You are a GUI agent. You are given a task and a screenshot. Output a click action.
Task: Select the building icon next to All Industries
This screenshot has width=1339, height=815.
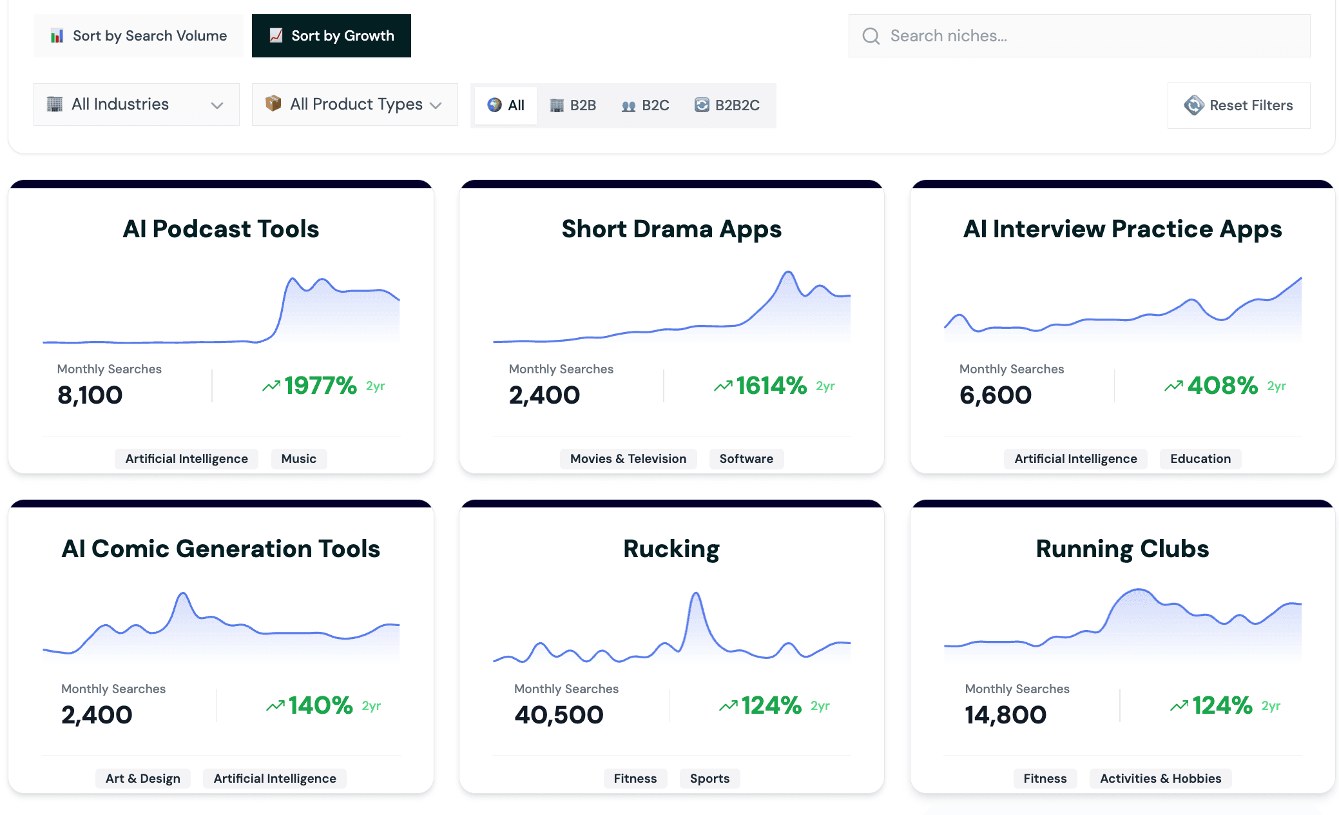pos(55,104)
